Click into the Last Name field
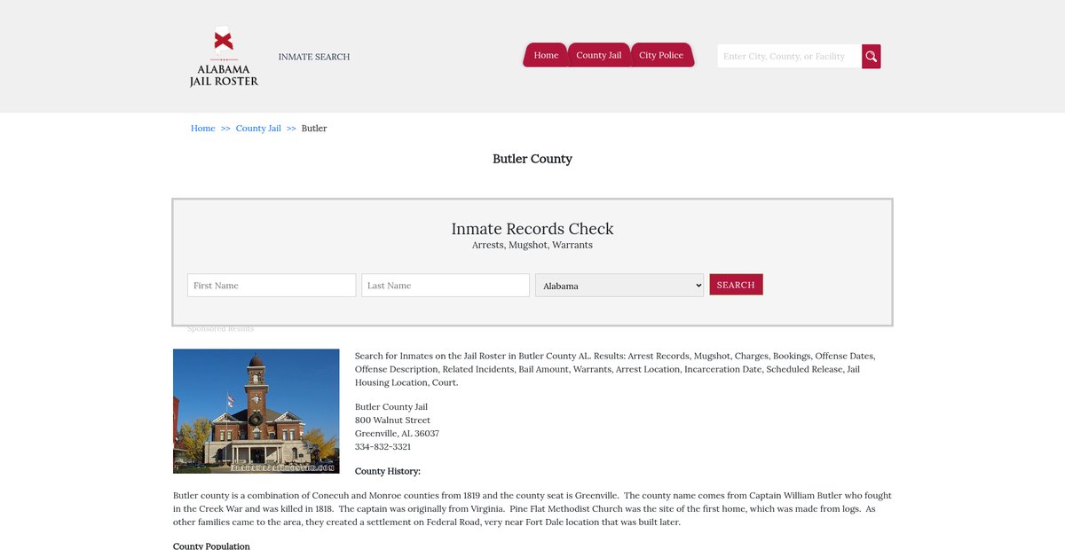This screenshot has height=550, width=1065. tap(446, 286)
